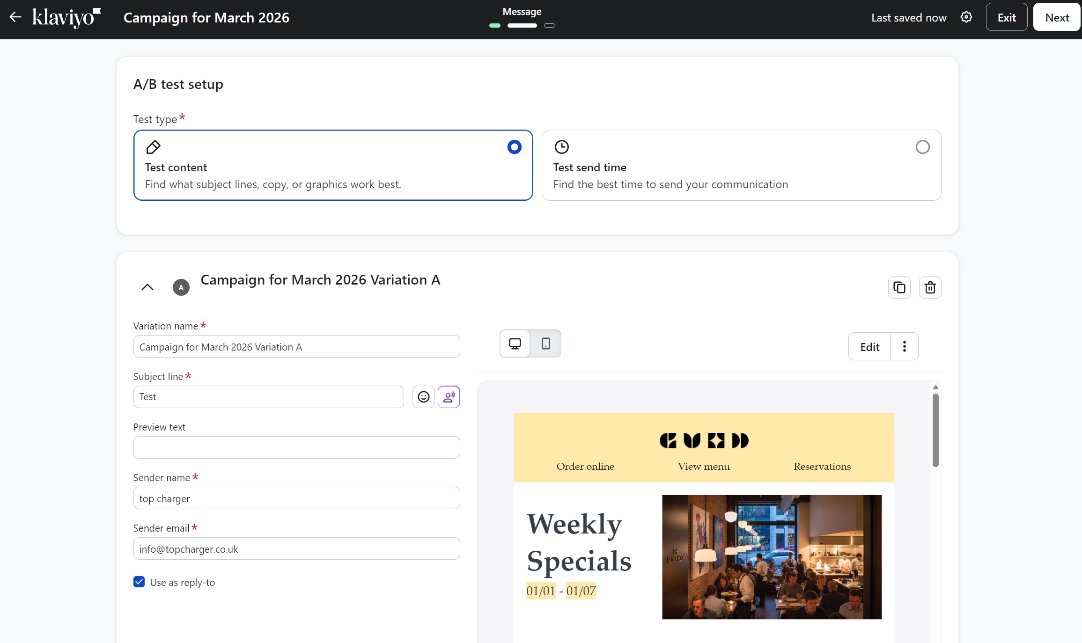Image resolution: width=1082 pixels, height=643 pixels.
Task: Click inside the Preview text field
Action: 296,447
